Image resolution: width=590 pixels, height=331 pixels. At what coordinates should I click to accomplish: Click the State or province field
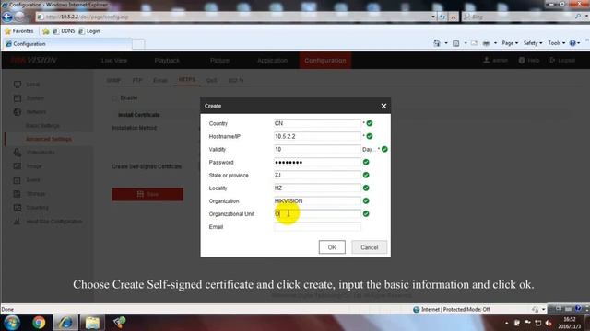pos(317,176)
